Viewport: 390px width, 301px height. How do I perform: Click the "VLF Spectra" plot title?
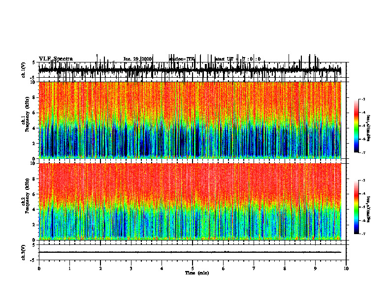pos(56,59)
